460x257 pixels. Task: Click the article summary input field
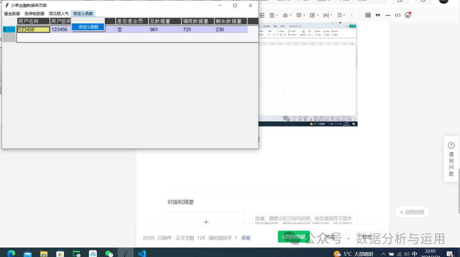pos(303,218)
